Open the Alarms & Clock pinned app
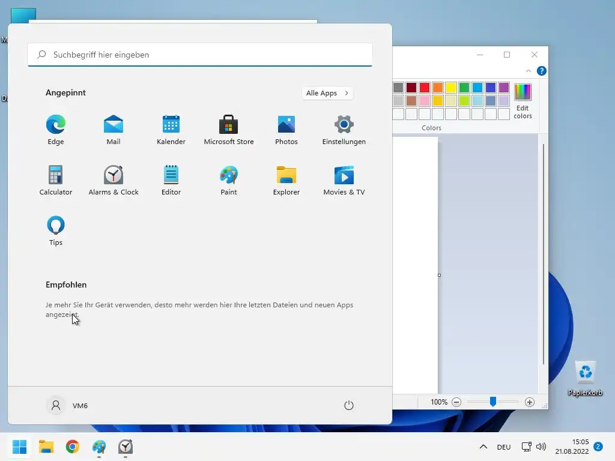This screenshot has width=615, height=461. click(114, 180)
